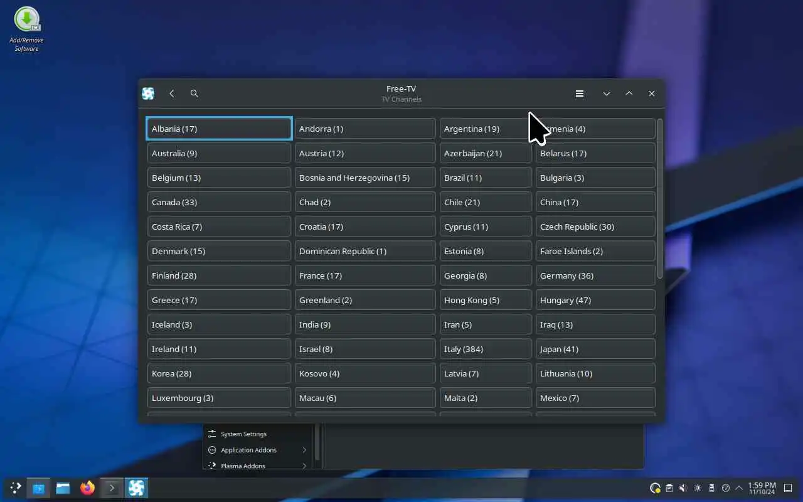Open the clock and calendar
Image resolution: width=803 pixels, height=502 pixels.
762,488
